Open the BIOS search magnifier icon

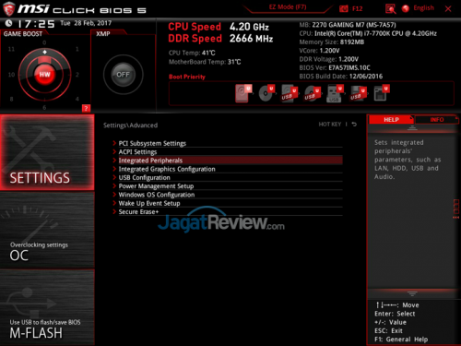[x=390, y=8]
